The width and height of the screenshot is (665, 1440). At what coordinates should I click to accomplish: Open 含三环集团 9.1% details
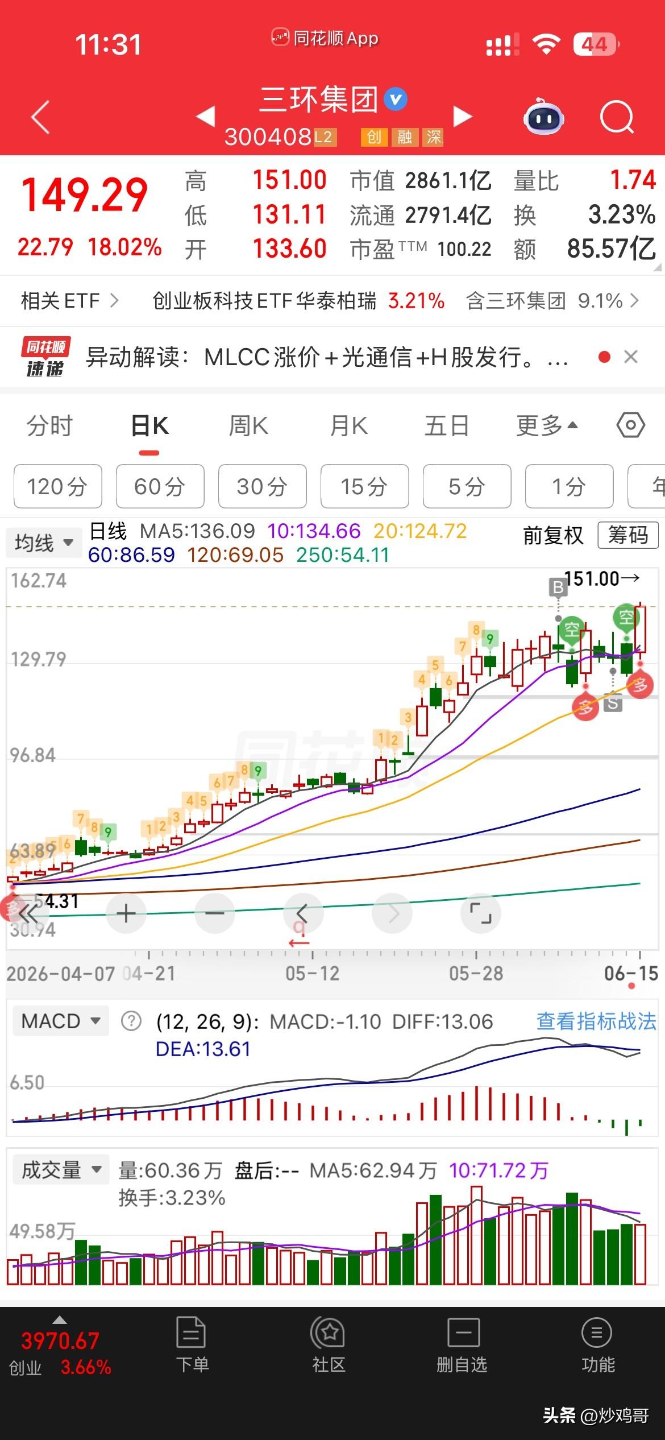coord(552,300)
